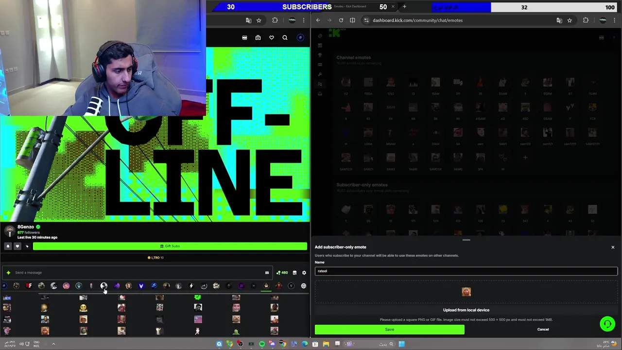Click the leftmost Kick header icon
This screenshot has width=622, height=350.
point(244,37)
